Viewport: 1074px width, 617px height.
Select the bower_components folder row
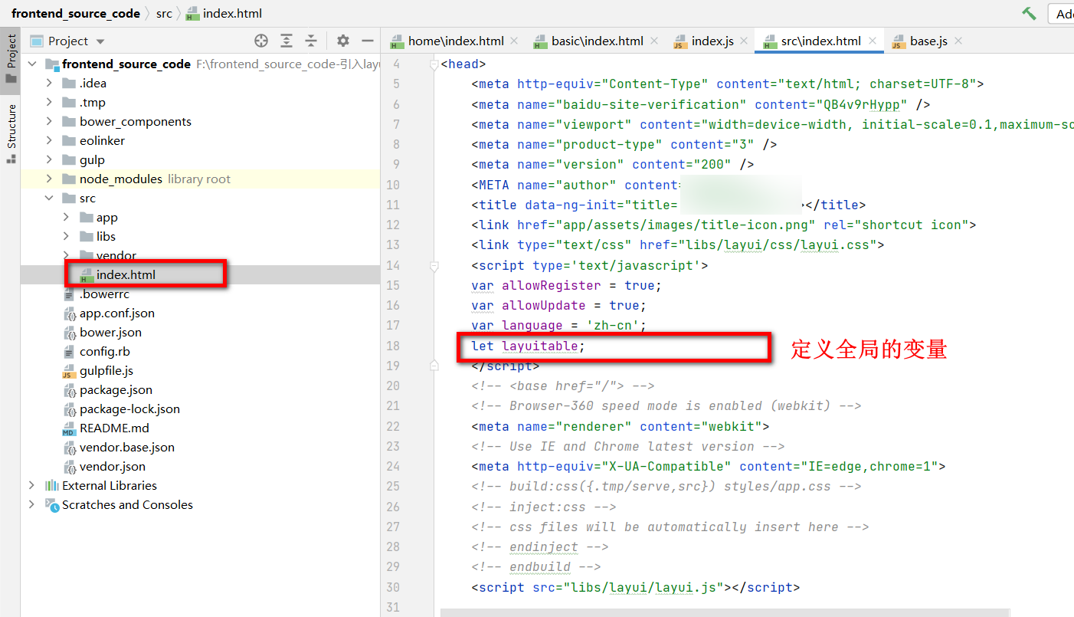click(200, 121)
